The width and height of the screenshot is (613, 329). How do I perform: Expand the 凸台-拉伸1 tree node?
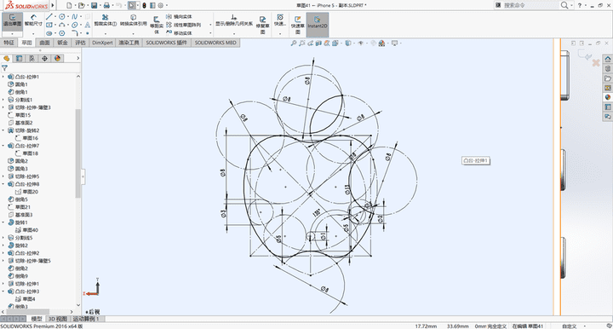coord(3,77)
